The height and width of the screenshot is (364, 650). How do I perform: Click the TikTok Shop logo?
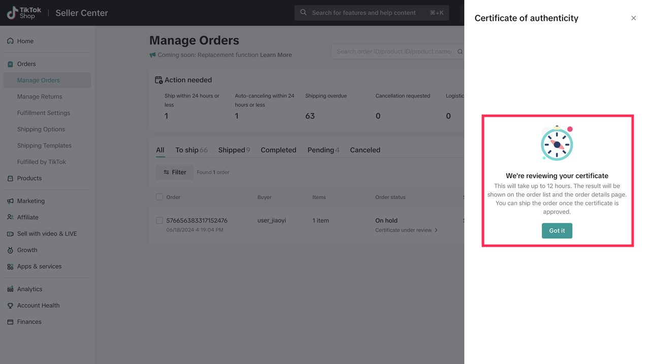point(24,13)
